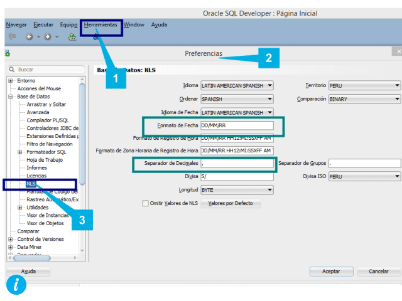Open the Herramientas menu
This screenshot has height=301, width=402.
[100, 24]
